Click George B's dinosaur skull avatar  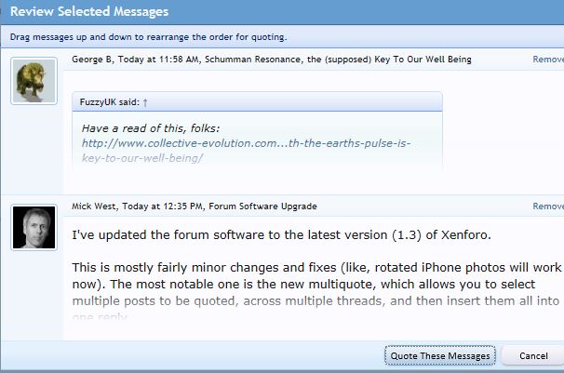pos(34,81)
